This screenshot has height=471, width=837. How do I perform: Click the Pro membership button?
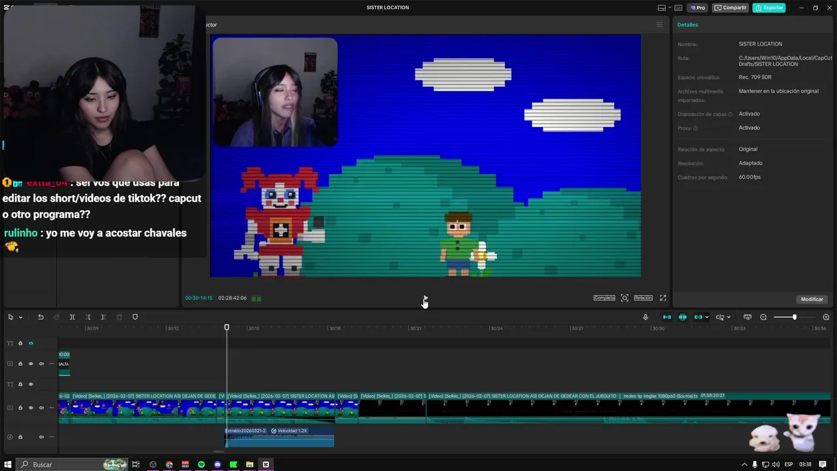point(697,8)
